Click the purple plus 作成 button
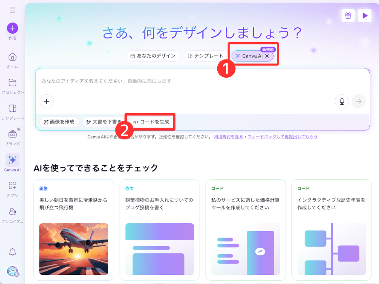The image size is (379, 284). click(x=12, y=28)
